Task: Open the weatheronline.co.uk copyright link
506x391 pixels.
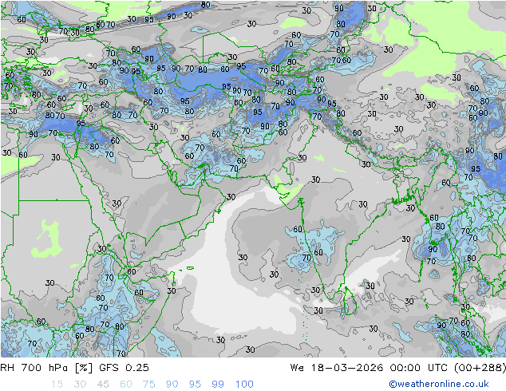Action: point(439,384)
